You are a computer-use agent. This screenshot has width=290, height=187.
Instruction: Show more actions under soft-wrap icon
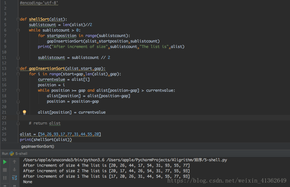tap(14, 185)
